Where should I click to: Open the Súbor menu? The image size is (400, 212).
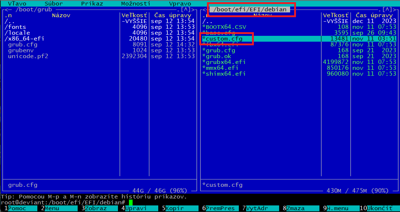tap(53, 4)
